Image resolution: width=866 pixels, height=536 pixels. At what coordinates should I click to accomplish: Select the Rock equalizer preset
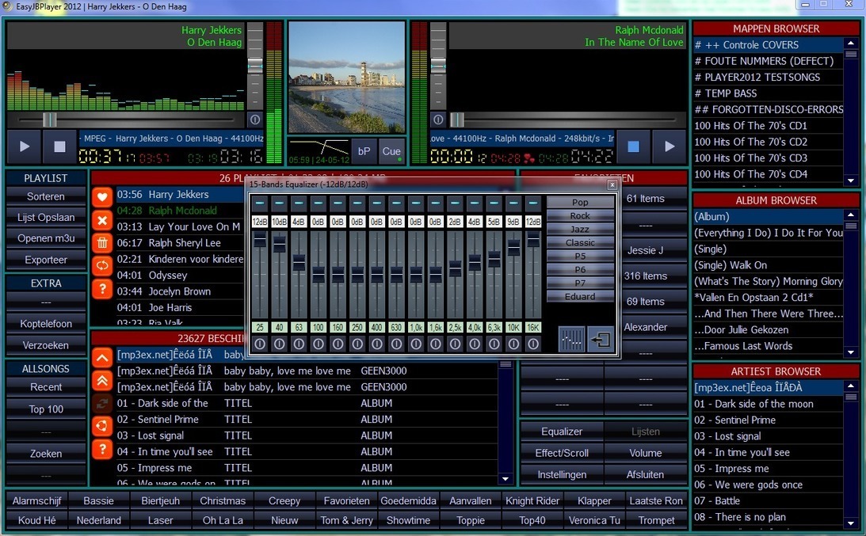tap(580, 215)
